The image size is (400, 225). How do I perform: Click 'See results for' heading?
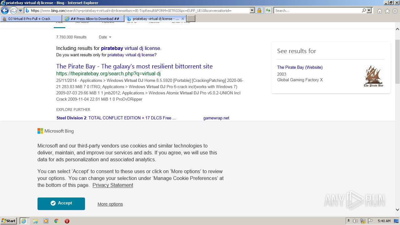[297, 51]
